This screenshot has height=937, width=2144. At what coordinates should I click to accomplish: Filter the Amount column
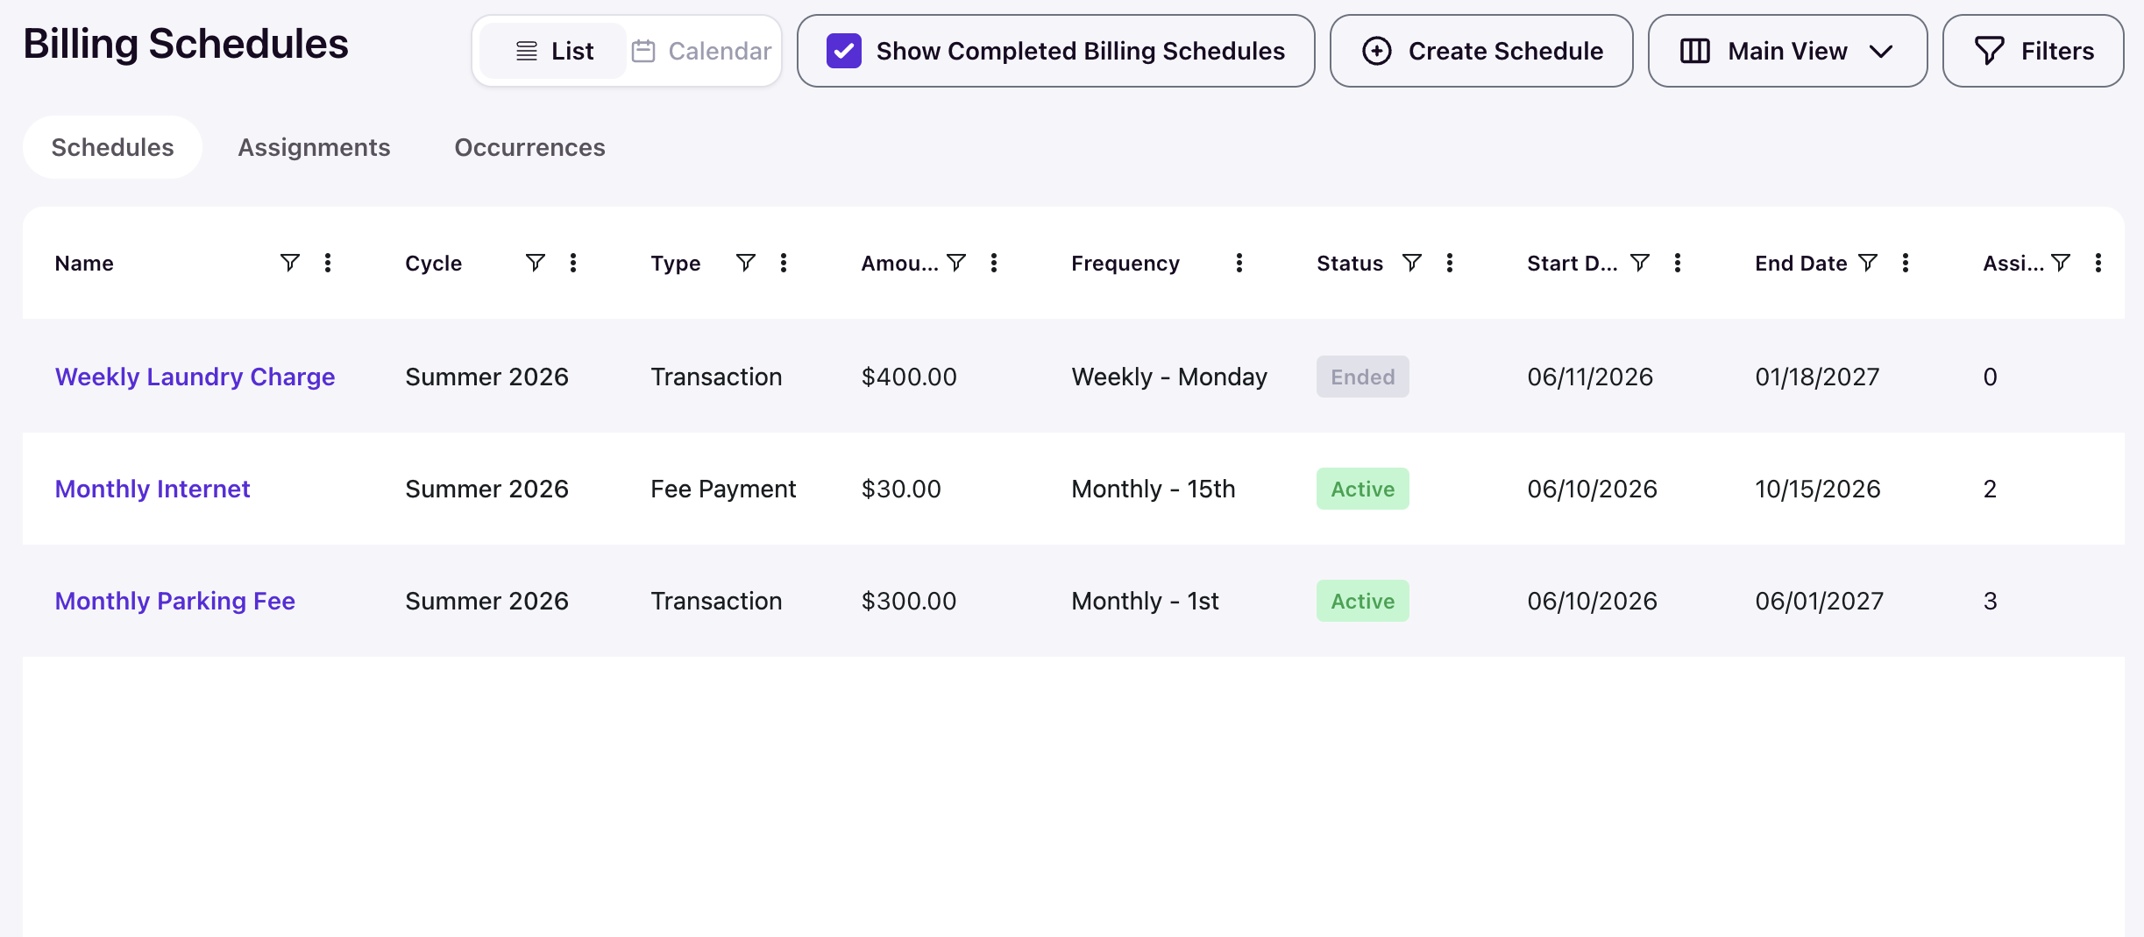[956, 263]
